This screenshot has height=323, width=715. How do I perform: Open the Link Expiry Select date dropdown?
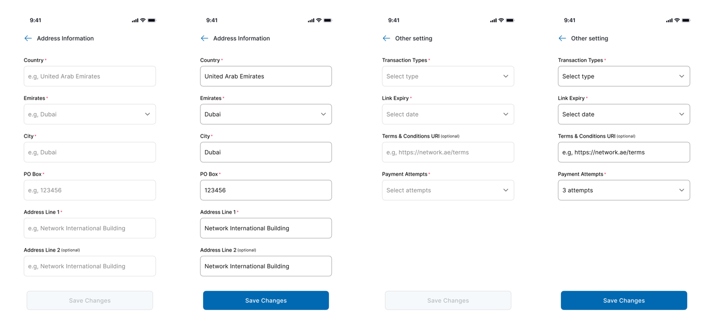tap(448, 114)
